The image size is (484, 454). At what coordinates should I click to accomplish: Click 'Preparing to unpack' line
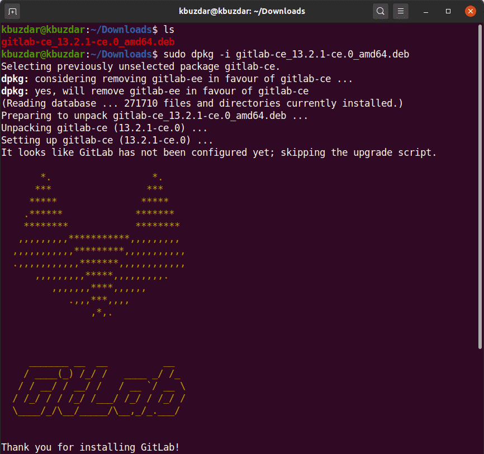click(x=155, y=116)
